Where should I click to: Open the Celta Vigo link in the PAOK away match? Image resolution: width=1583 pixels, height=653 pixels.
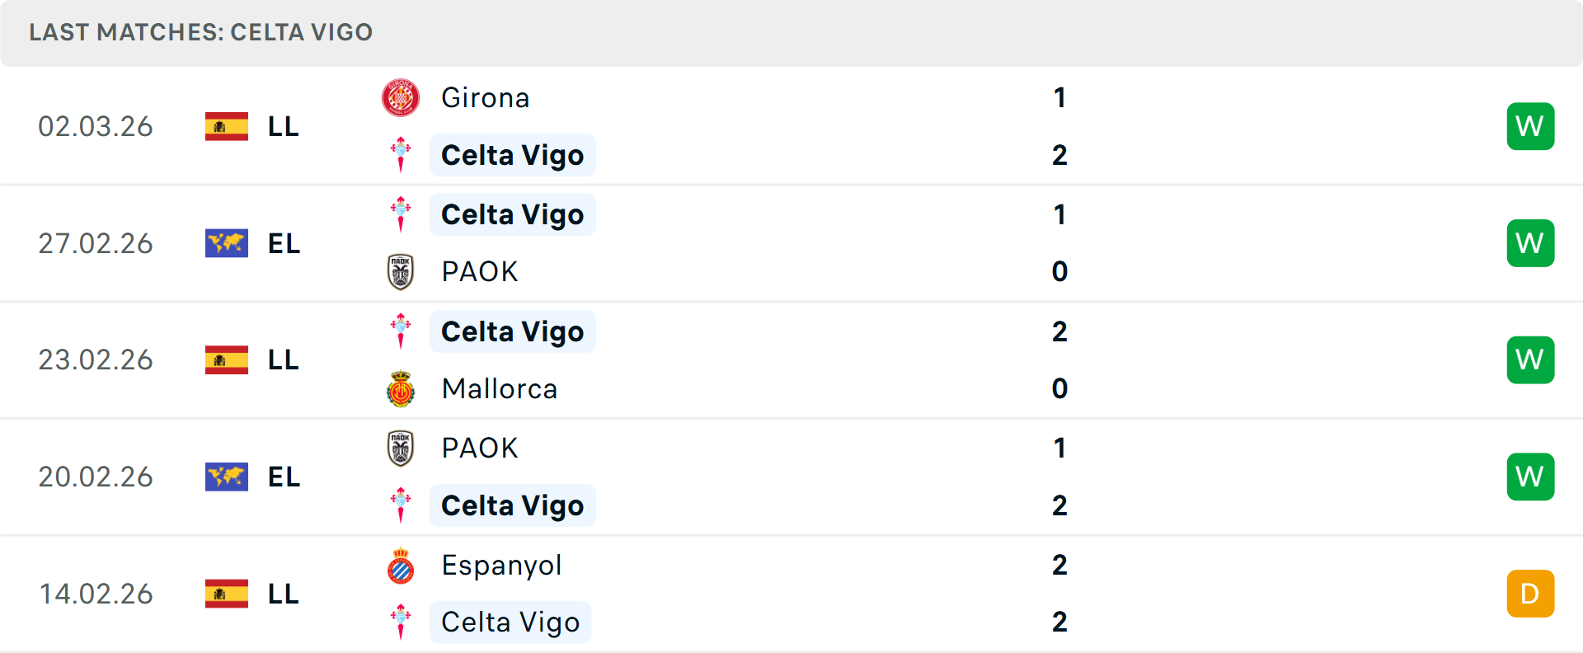click(x=512, y=505)
